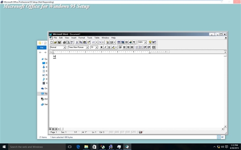Click the spelling book icon in status bar
Viewport: 241px width, 150px height.
point(141,132)
